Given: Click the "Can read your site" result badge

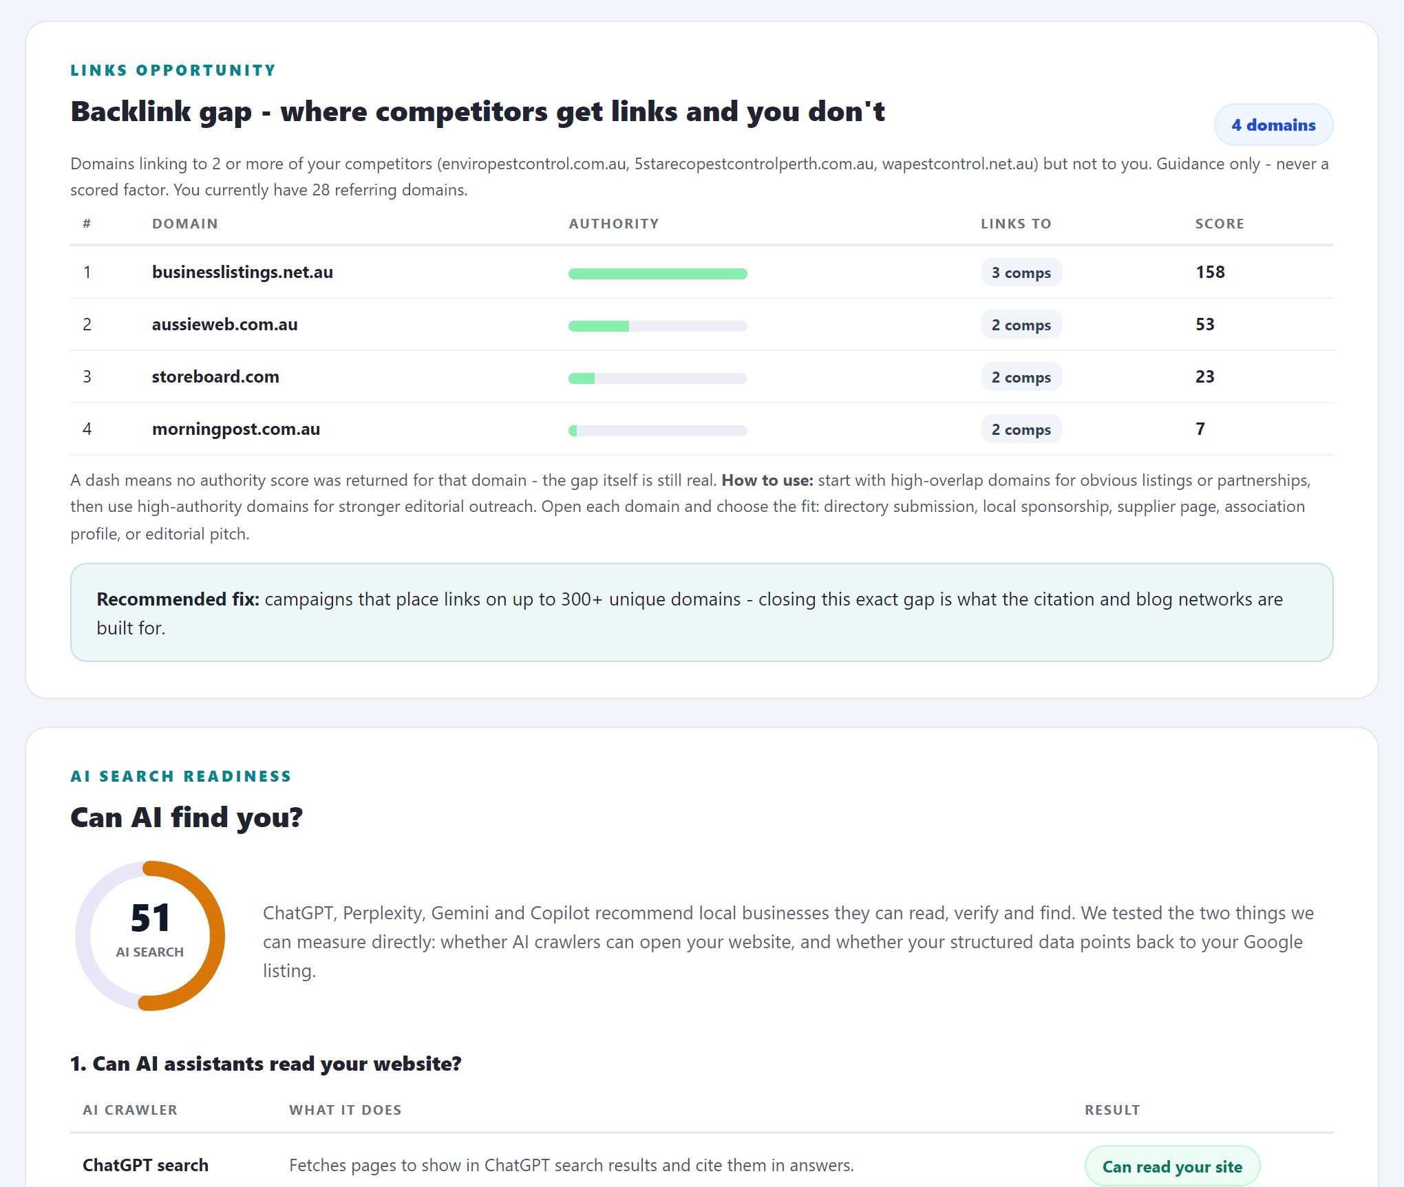Looking at the screenshot, I should [1172, 1166].
